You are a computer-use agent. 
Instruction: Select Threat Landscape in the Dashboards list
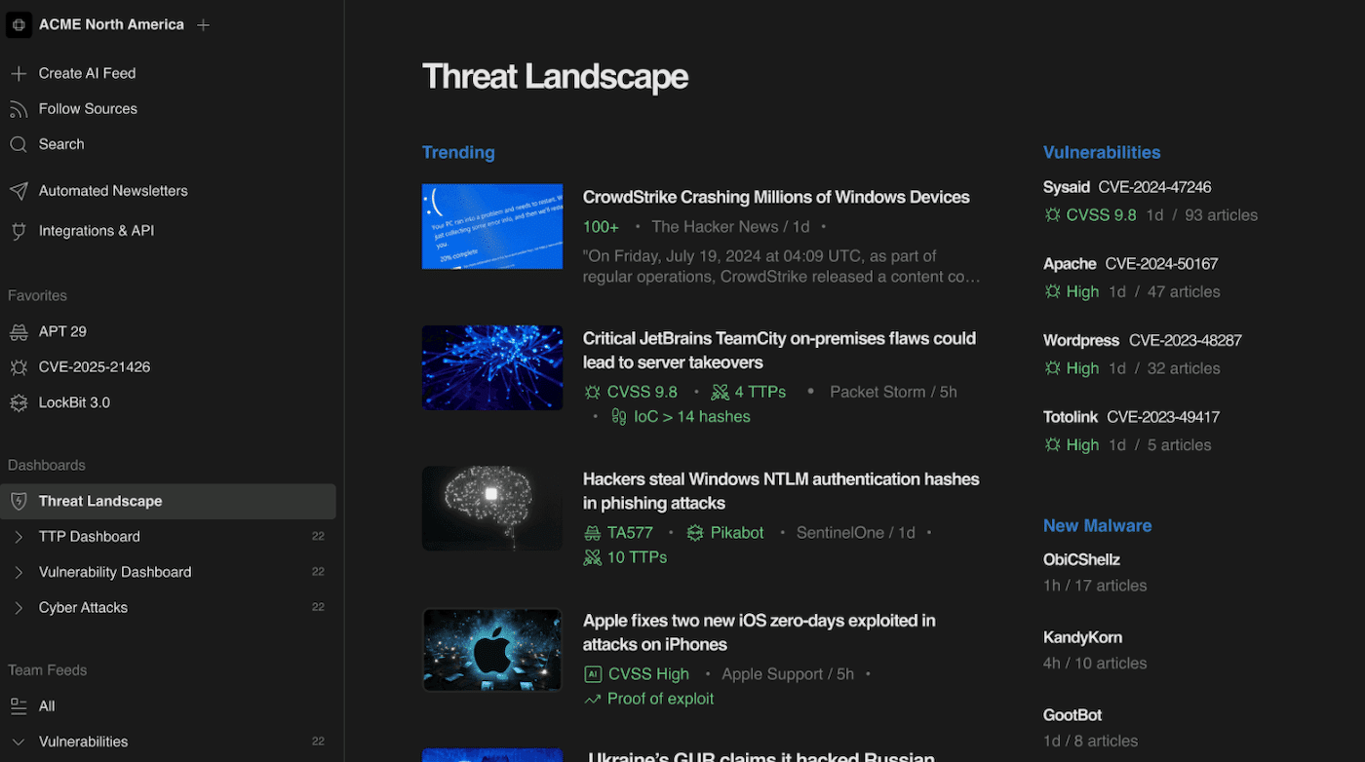pyautogui.click(x=100, y=501)
